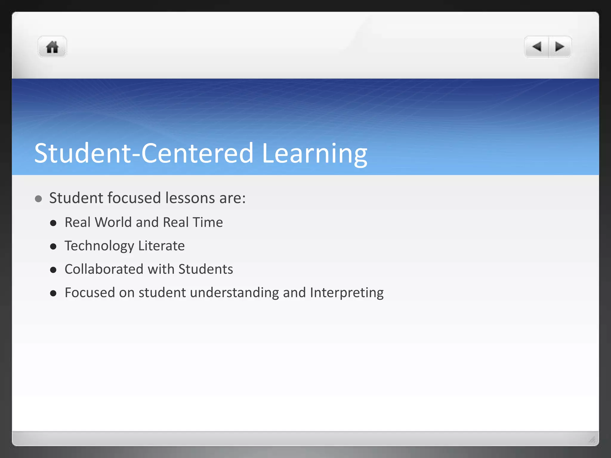Select 'Real World and Real Time' bullet
Screen dimensions: 611x458
(144, 222)
